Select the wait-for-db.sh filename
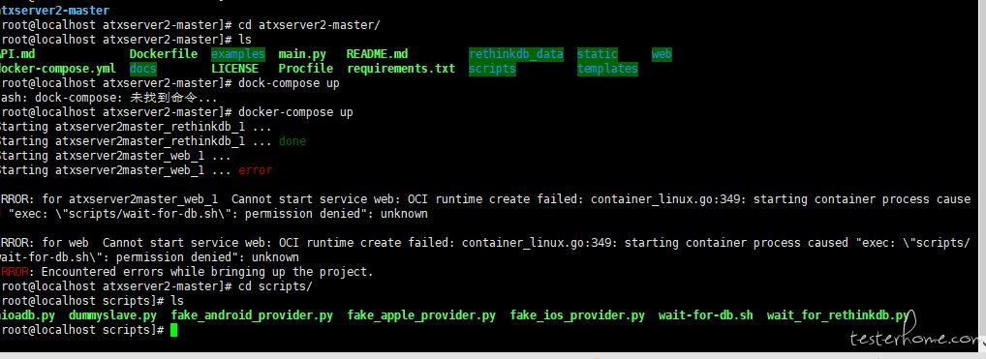 point(705,315)
